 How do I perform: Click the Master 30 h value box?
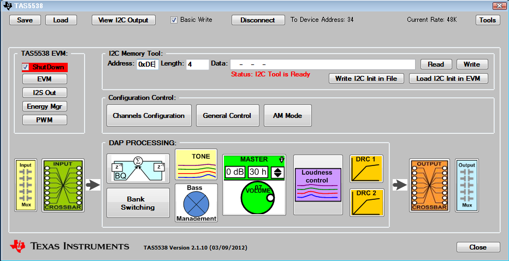tap(258, 172)
